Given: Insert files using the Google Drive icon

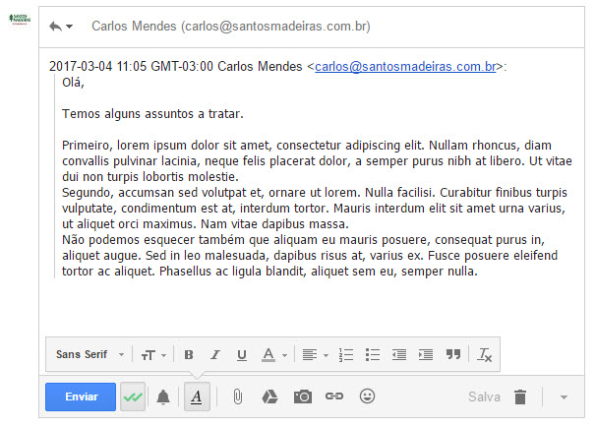Looking at the screenshot, I should [x=269, y=396].
